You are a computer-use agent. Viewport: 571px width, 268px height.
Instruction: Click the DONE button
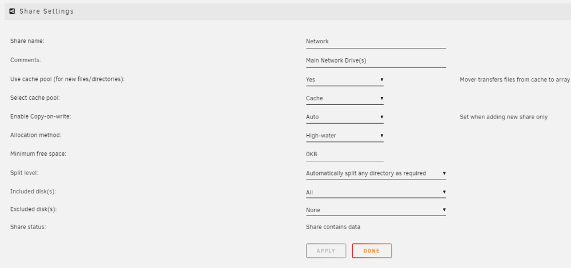click(x=372, y=251)
